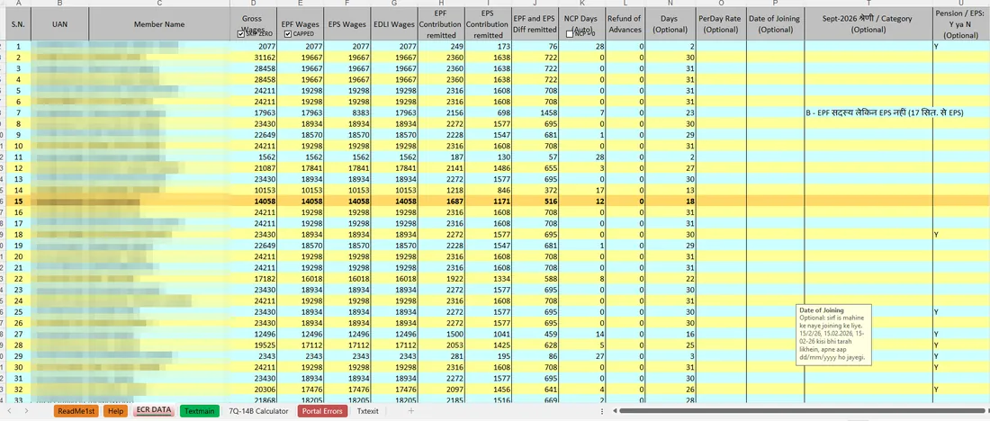Click the horizontal scrollbar left arrow

[x=613, y=411]
